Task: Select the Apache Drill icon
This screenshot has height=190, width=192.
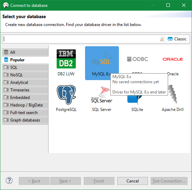Action: 173,94
